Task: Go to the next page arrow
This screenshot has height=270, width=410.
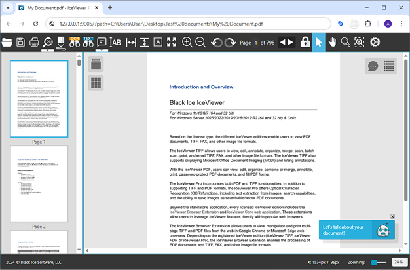Action: [x=291, y=43]
